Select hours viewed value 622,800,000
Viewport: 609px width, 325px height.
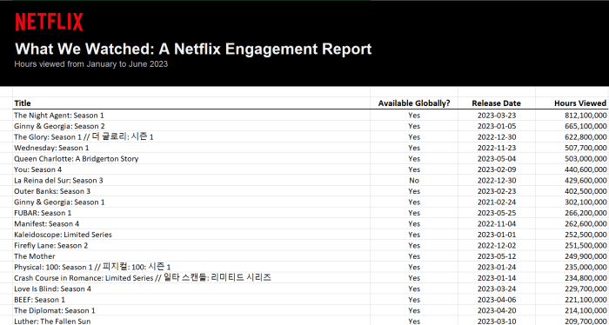[x=586, y=137]
